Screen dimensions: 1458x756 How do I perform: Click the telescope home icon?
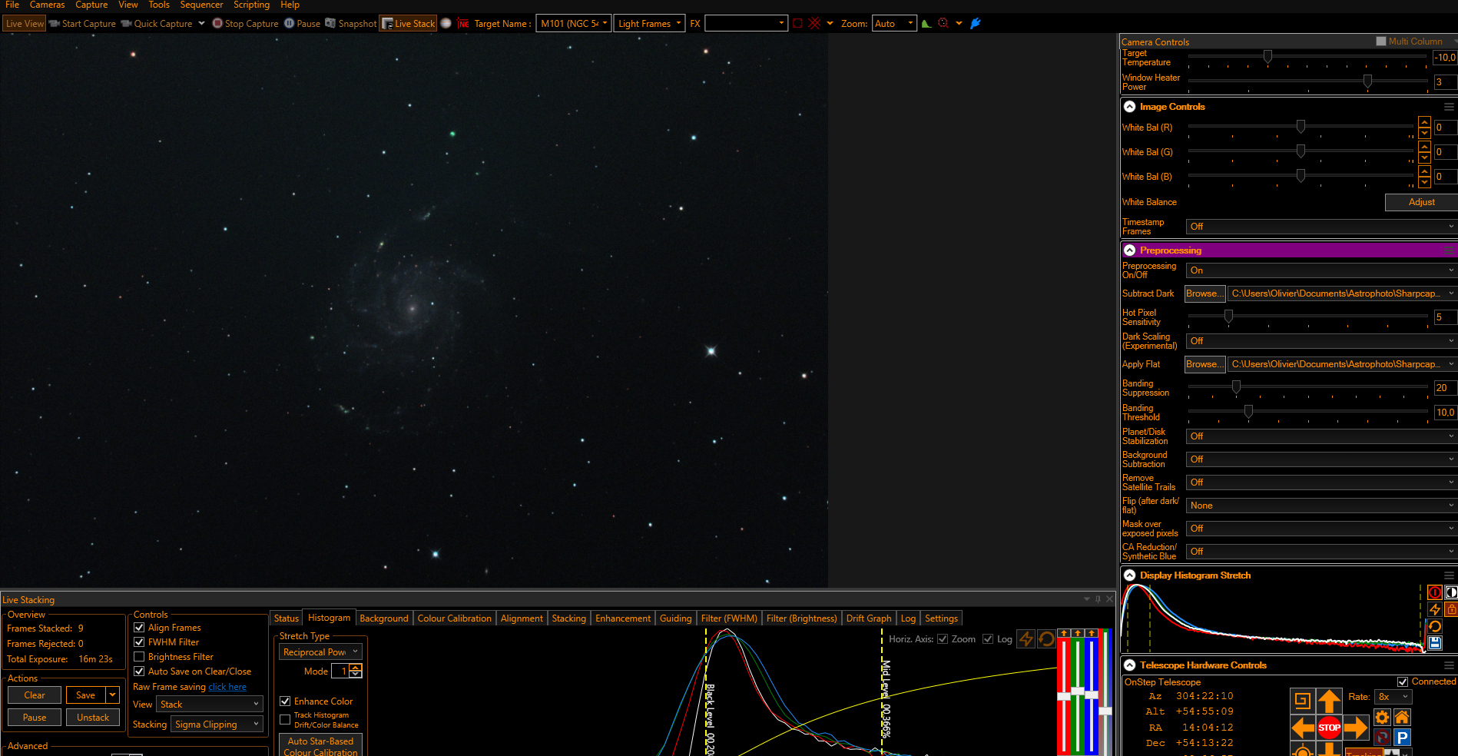pyautogui.click(x=1402, y=718)
